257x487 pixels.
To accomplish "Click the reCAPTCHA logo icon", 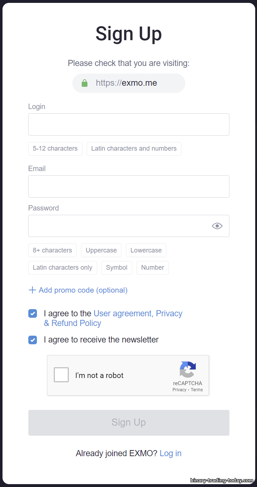I will point(188,370).
